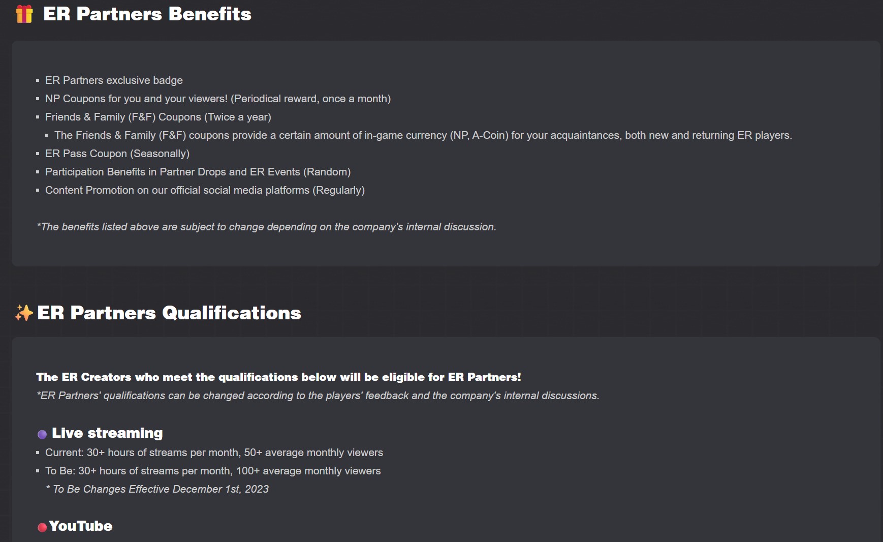Click the red dot beside YouTube
This screenshot has width=883, height=542.
[x=42, y=527]
